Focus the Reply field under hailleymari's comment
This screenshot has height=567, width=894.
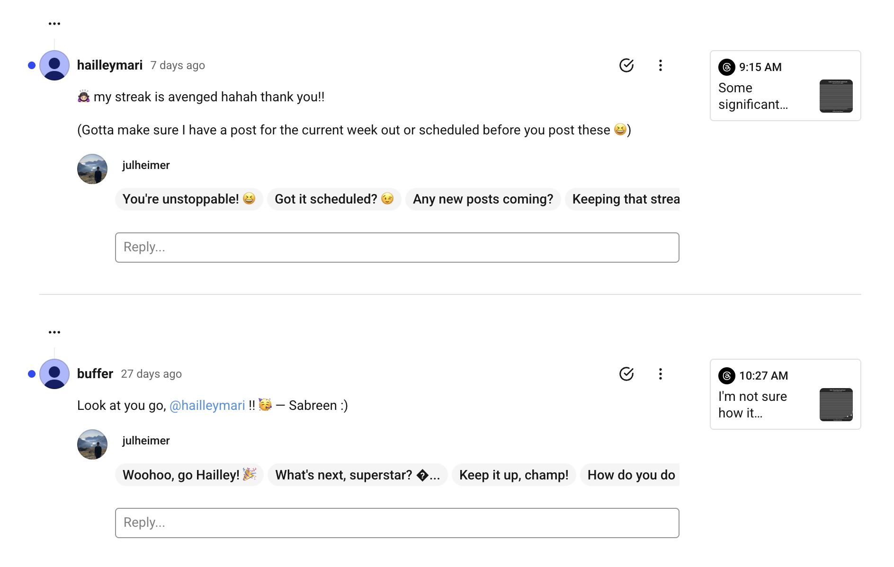(x=397, y=248)
